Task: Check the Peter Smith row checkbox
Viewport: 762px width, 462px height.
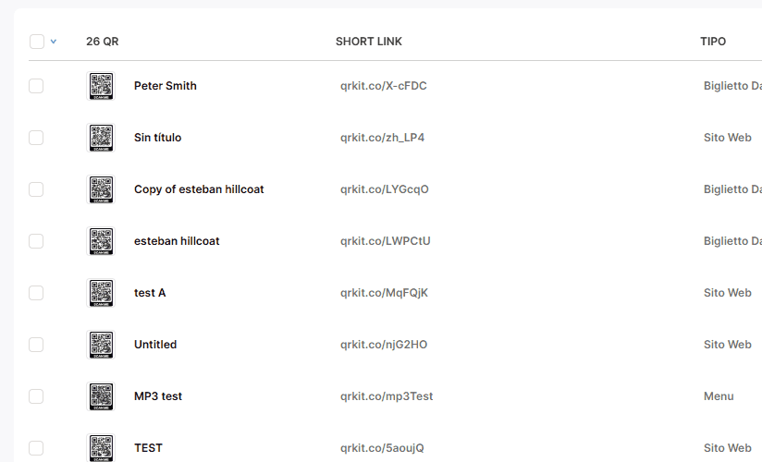Action: [36, 86]
